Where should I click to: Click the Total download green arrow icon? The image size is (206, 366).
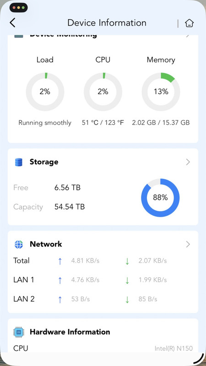tap(127, 261)
